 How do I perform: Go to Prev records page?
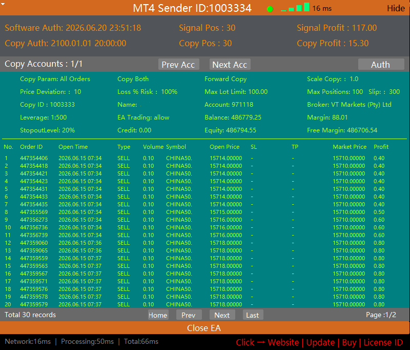click(x=189, y=315)
